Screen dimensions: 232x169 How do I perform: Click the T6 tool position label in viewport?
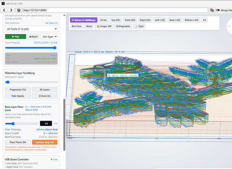pyautogui.click(x=123, y=75)
